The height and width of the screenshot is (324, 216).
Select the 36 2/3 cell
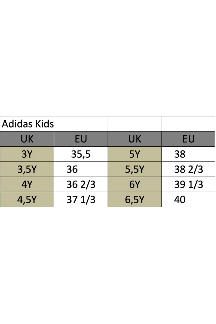point(81,184)
